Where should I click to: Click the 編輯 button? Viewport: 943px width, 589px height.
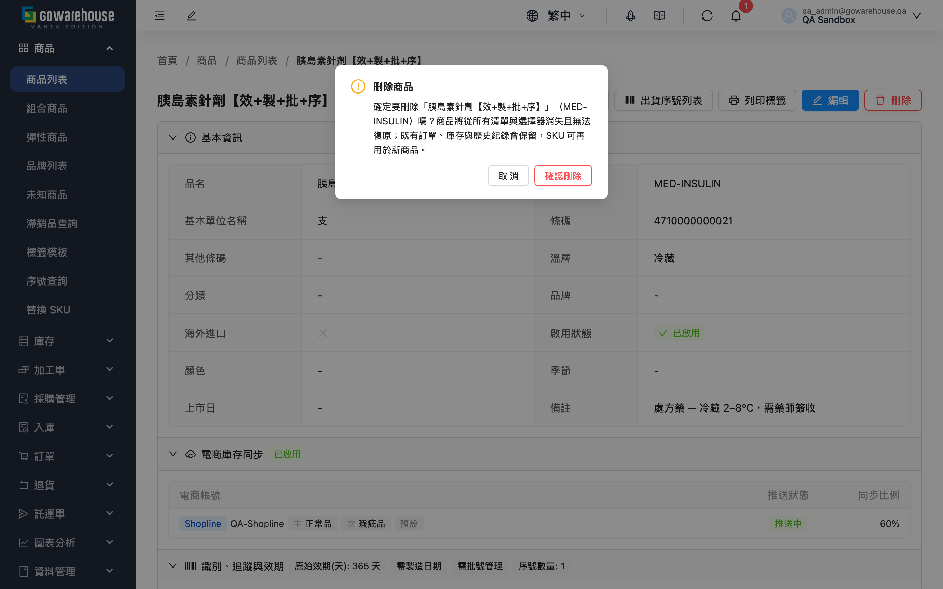coord(830,100)
